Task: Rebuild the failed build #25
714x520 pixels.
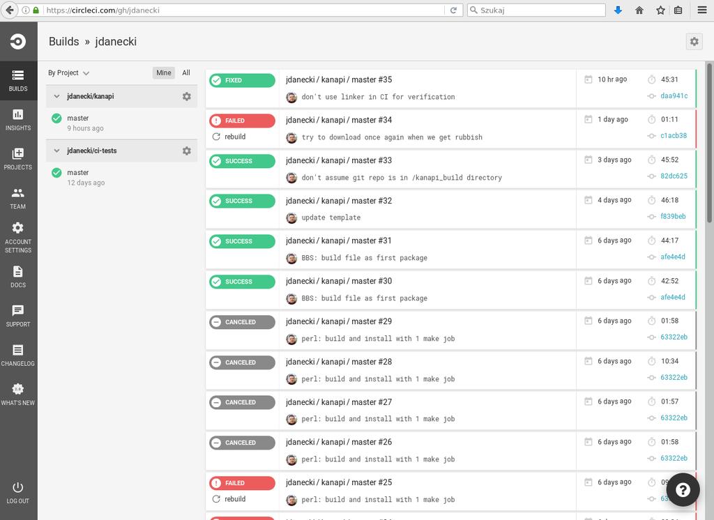Action: (x=229, y=499)
